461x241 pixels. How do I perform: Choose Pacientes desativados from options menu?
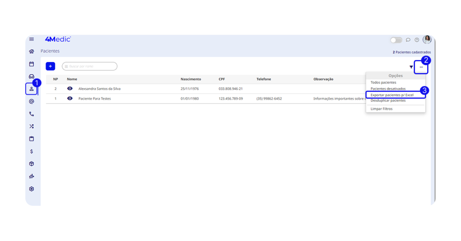[x=388, y=89]
